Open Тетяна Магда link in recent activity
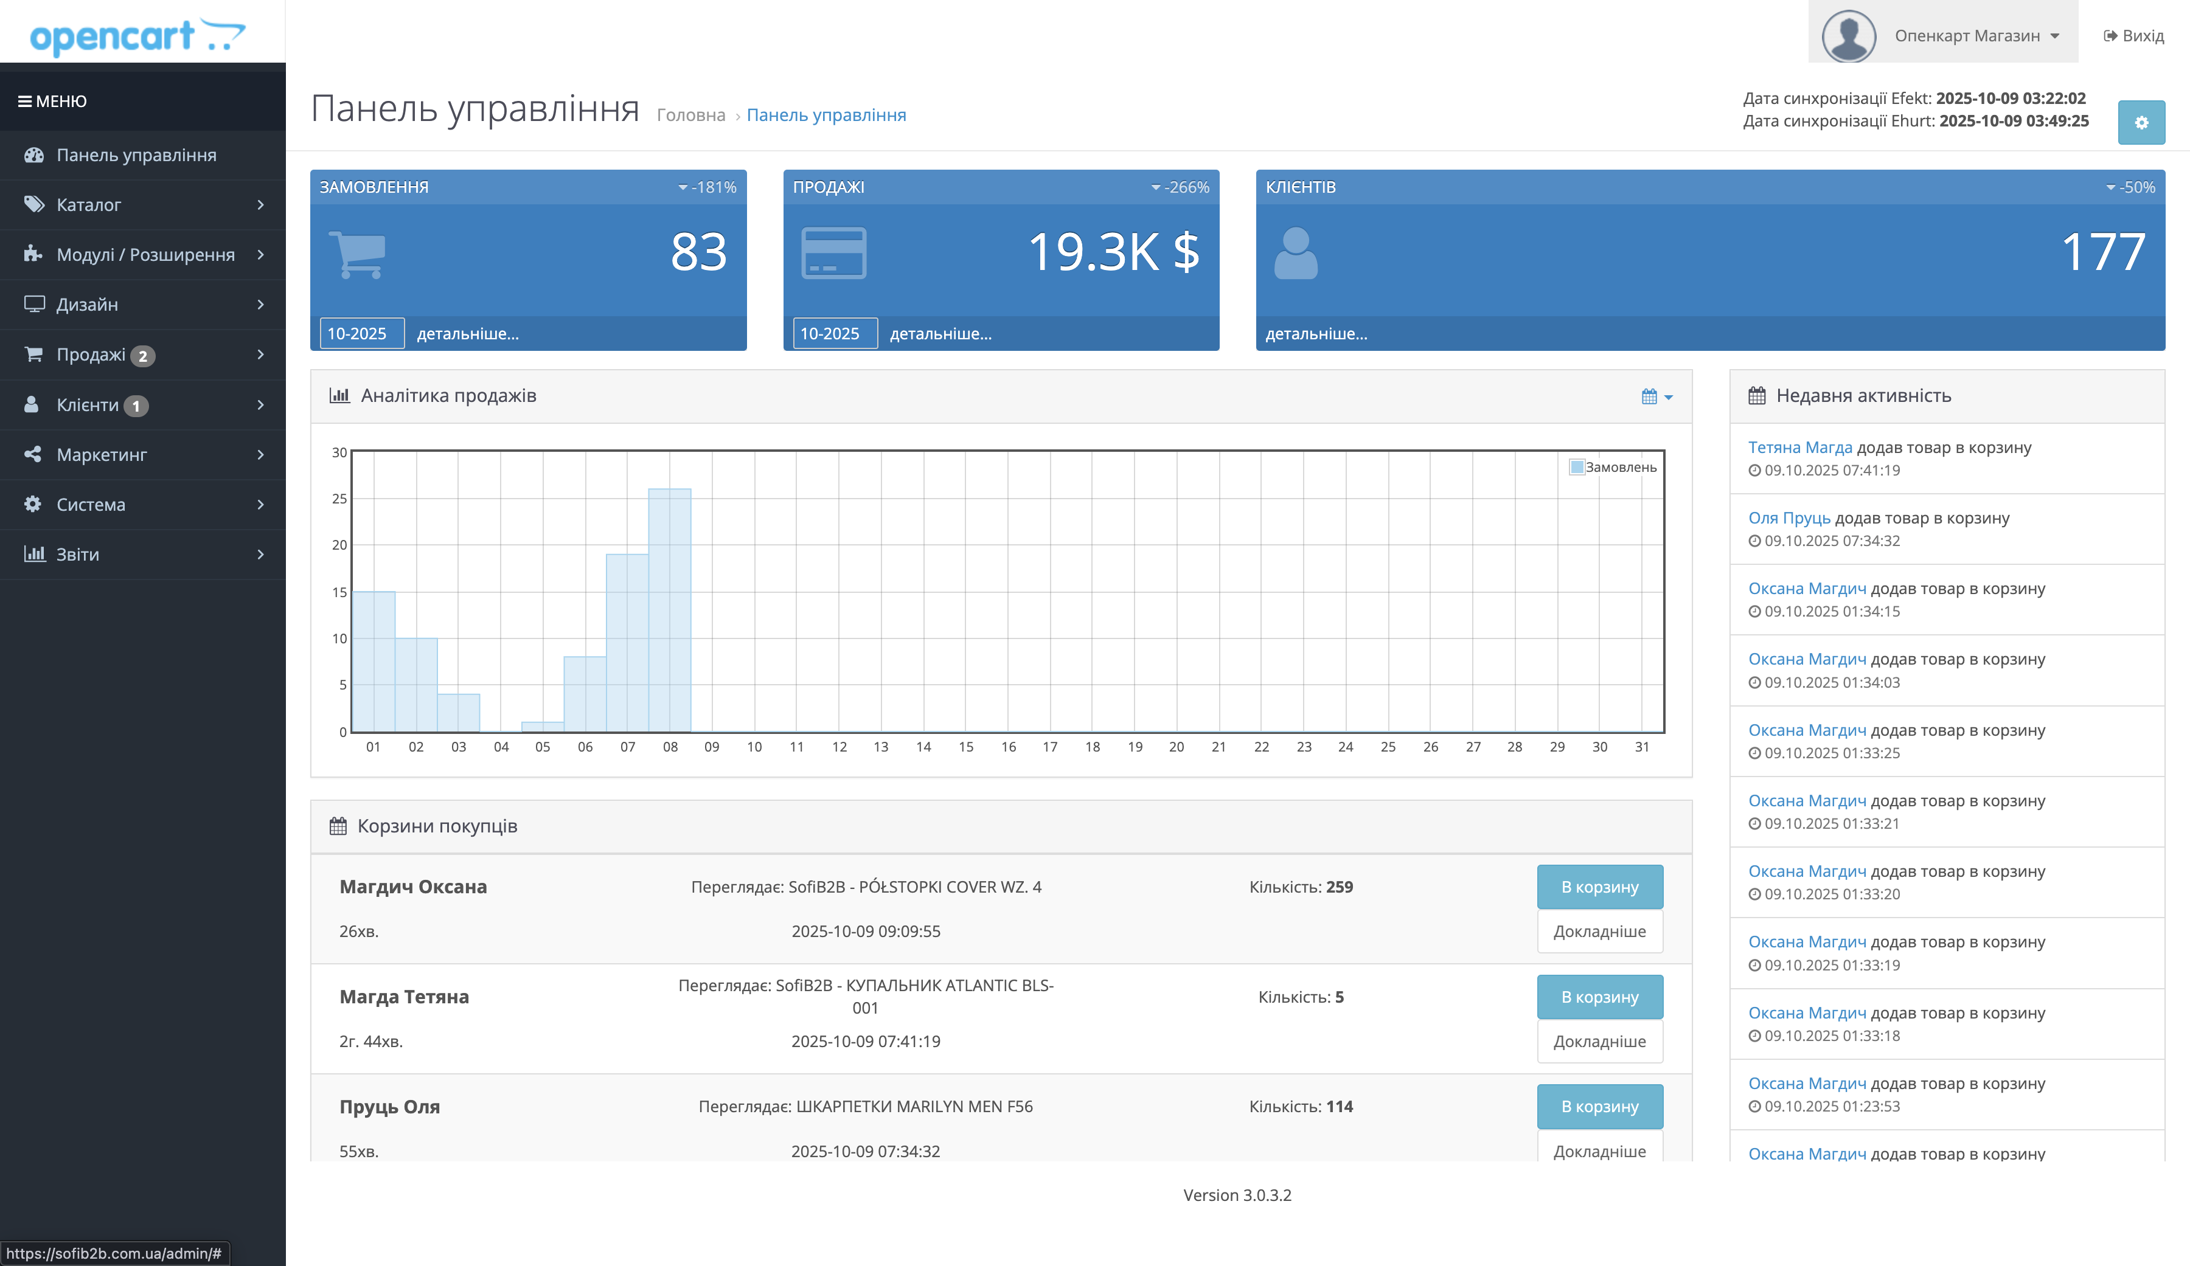Viewport: 2190px width, 1266px height. point(1800,448)
